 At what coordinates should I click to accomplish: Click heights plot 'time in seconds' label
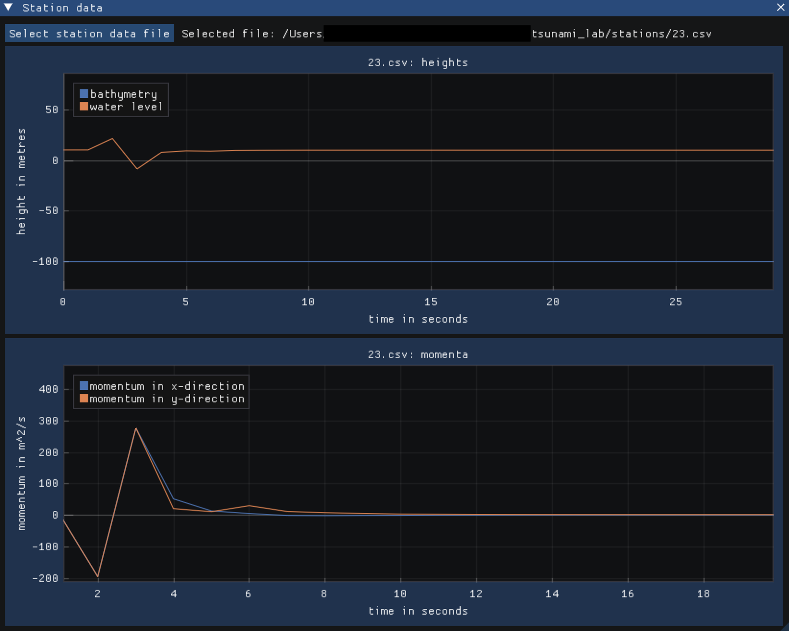click(418, 319)
